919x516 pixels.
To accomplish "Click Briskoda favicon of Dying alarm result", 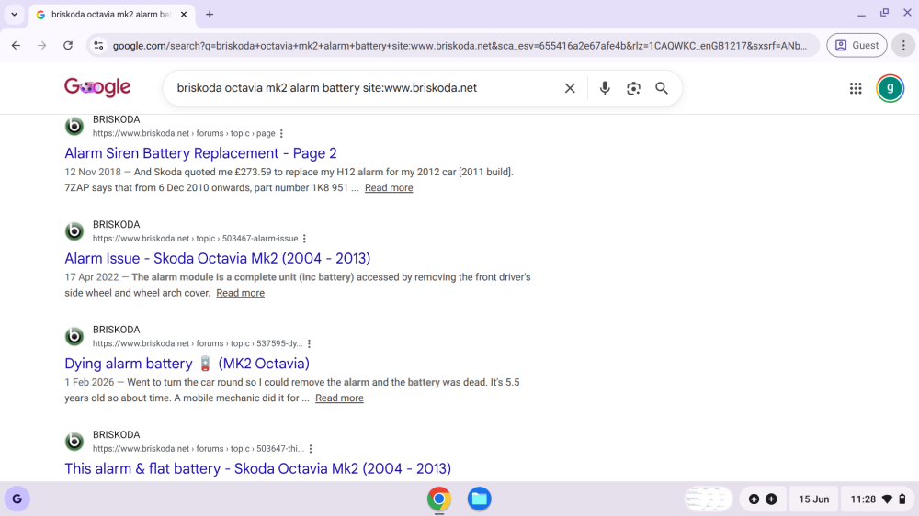I will [x=74, y=336].
